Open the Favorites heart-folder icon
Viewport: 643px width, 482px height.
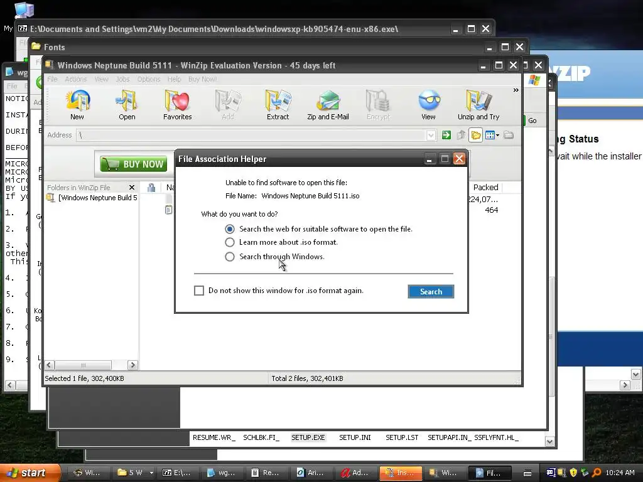click(x=177, y=100)
